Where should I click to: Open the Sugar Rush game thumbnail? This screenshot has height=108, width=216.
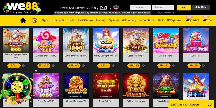(196, 40)
